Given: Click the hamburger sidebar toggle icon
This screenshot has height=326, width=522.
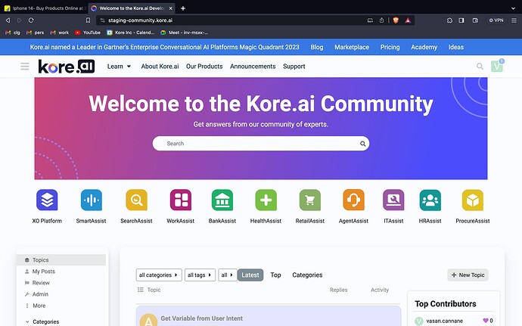Looking at the screenshot, I should (25, 67).
